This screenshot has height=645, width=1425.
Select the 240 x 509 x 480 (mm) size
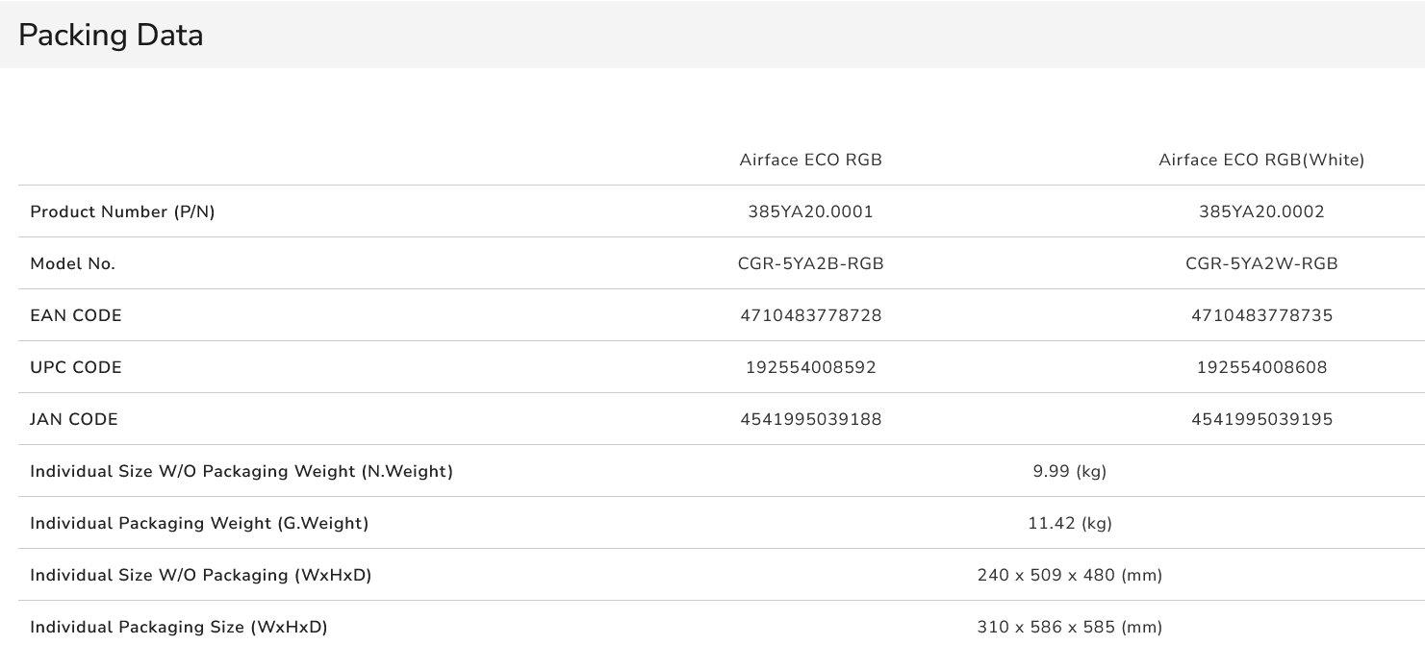tap(1069, 576)
